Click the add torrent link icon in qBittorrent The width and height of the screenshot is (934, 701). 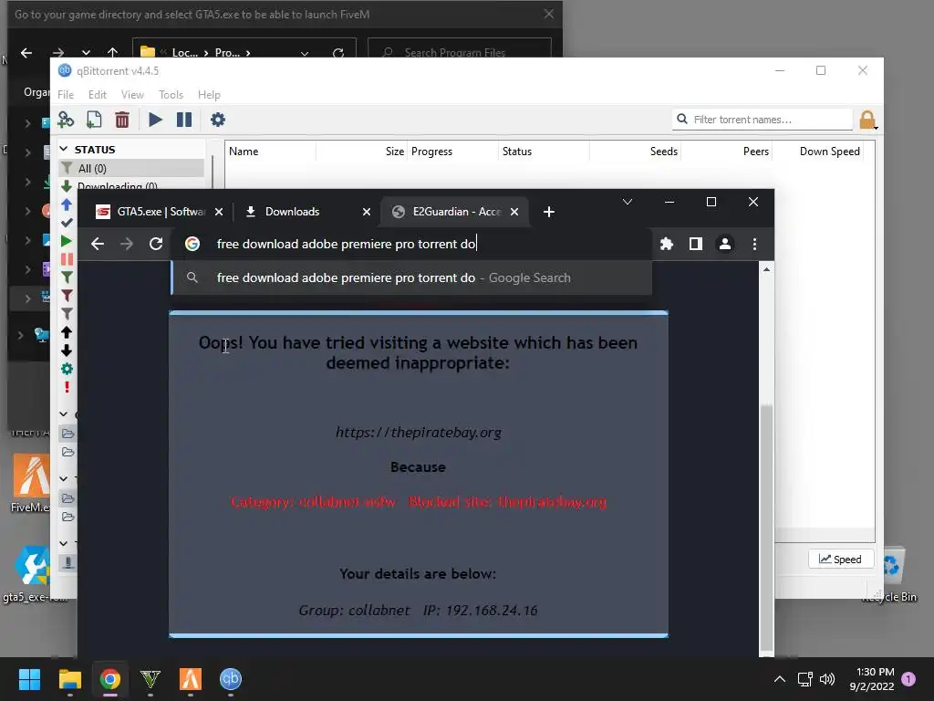(66, 120)
